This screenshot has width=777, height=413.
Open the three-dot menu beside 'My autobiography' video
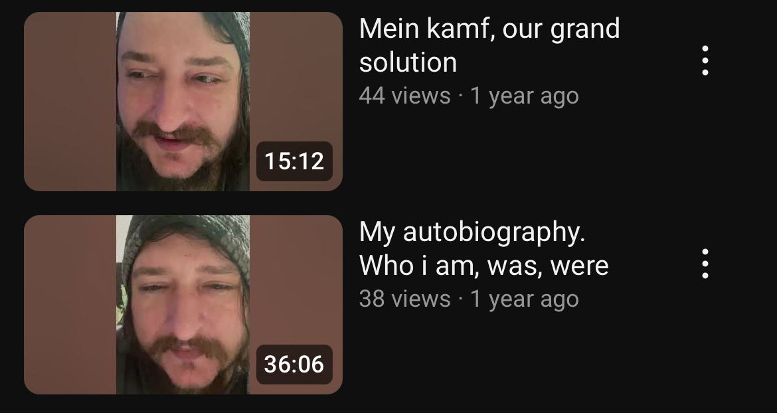click(705, 264)
